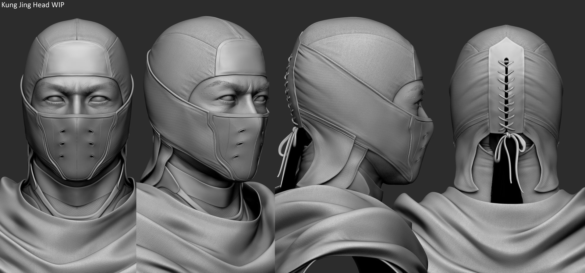Click the 'Kung Jing Head WIP' title text
Viewport: 585px width, 273px height.
click(33, 5)
